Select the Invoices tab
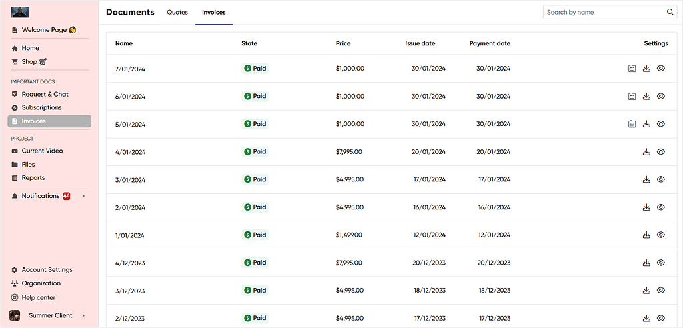 (214, 12)
